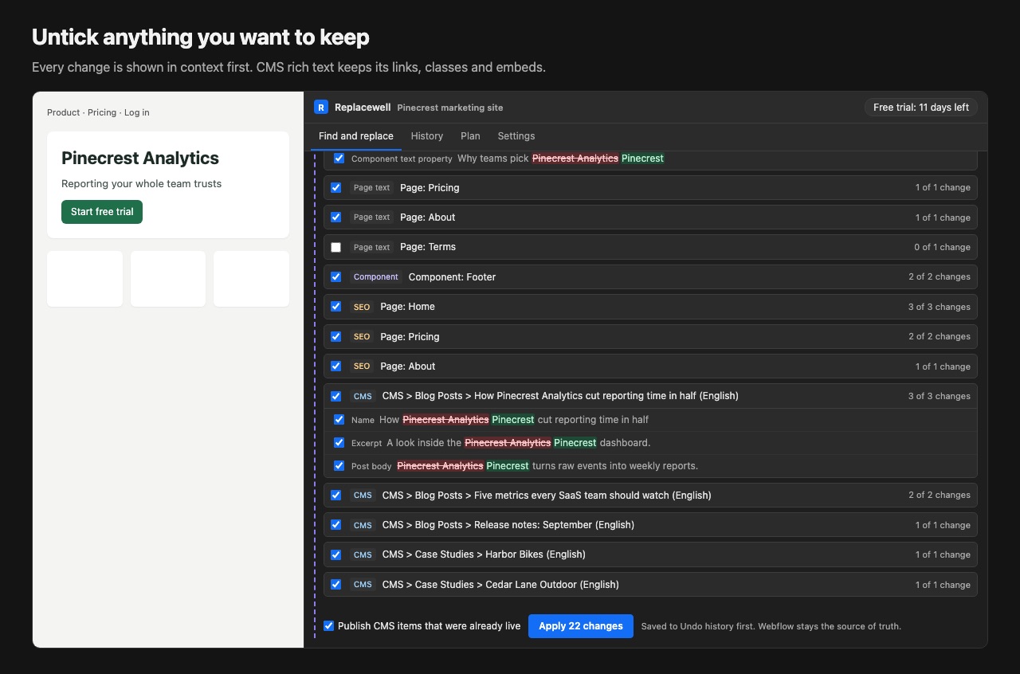The image size is (1020, 674).
Task: Click the Product · Pricing · Log in nav text
Action: pyautogui.click(x=98, y=112)
